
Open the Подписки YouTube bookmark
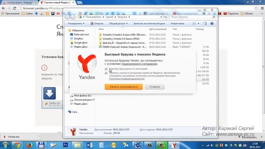(x=231, y=14)
